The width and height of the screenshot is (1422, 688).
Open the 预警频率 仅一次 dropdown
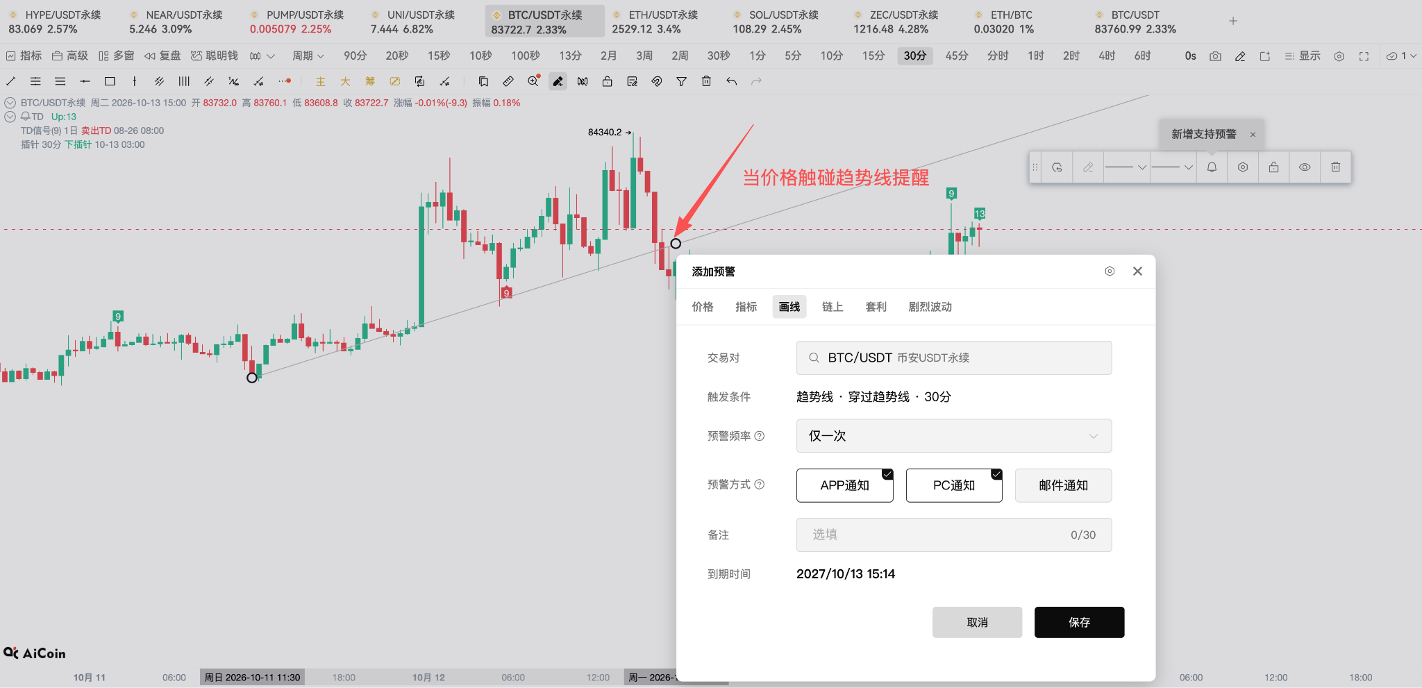coord(954,436)
